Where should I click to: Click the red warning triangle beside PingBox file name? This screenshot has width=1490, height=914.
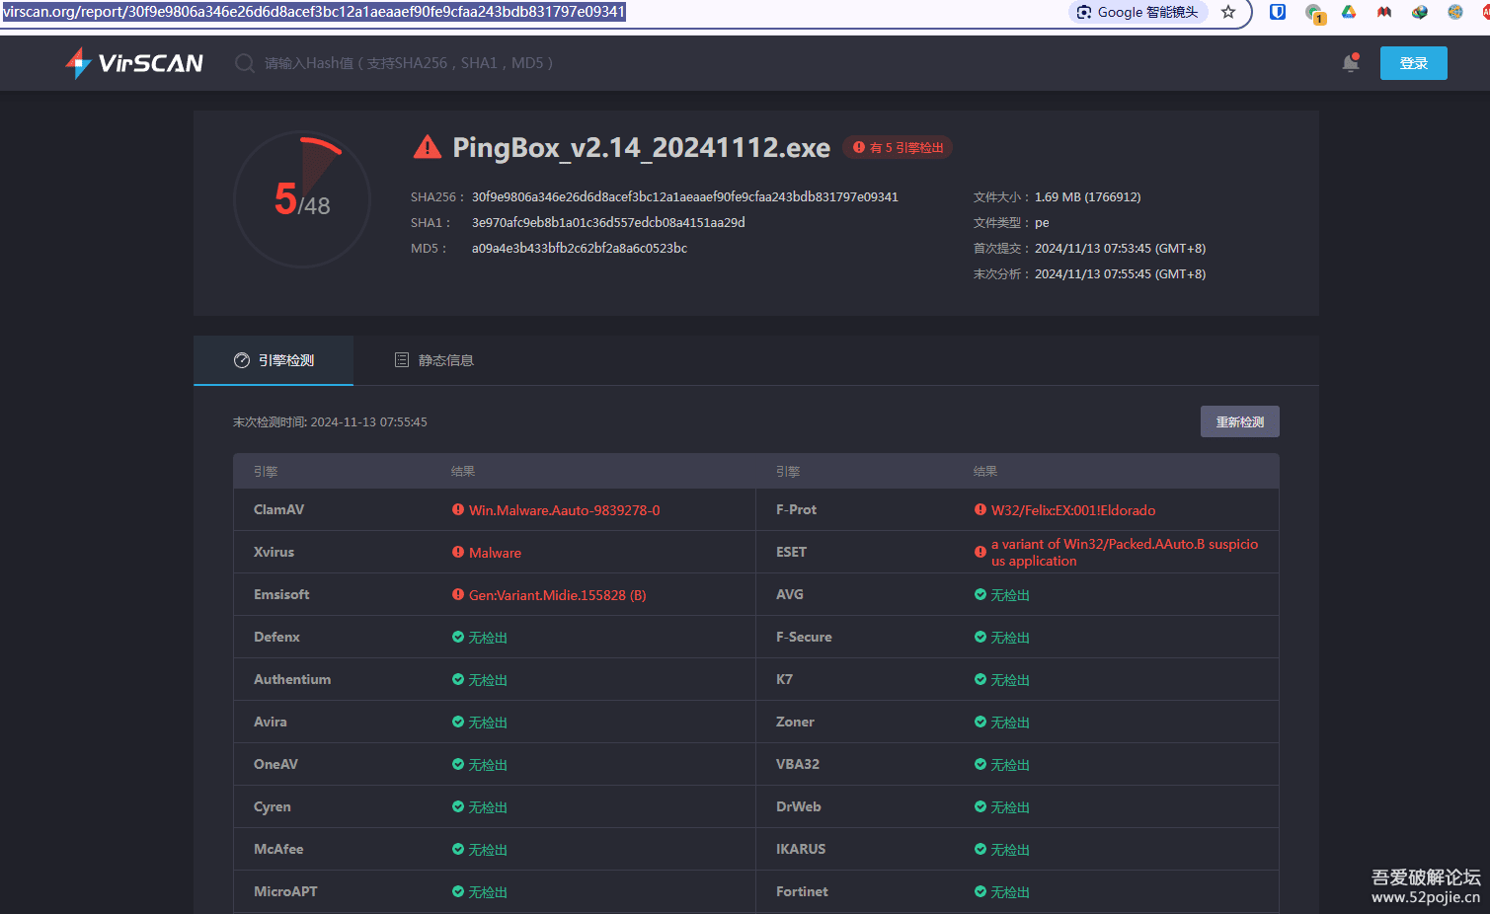tap(427, 147)
